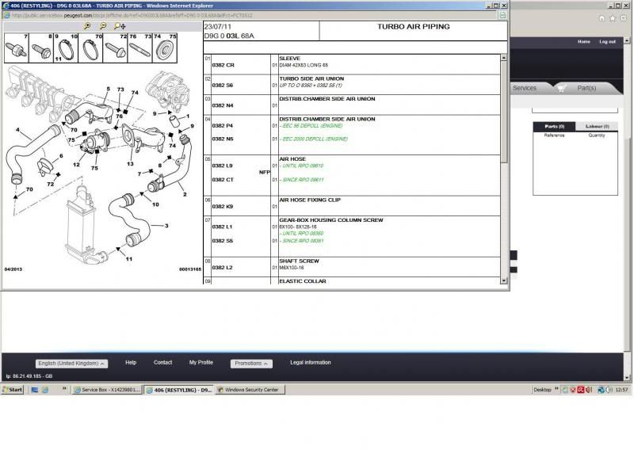The width and height of the screenshot is (634, 450).
Task: Show desktop via quick launch icon
Action: pyautogui.click(x=35, y=390)
